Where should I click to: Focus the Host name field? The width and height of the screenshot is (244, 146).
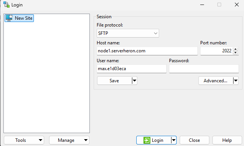[147, 51]
